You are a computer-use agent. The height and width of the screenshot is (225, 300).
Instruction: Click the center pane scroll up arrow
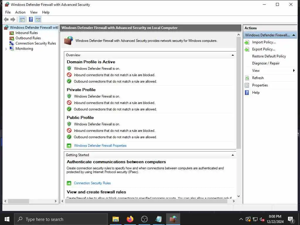238,35
